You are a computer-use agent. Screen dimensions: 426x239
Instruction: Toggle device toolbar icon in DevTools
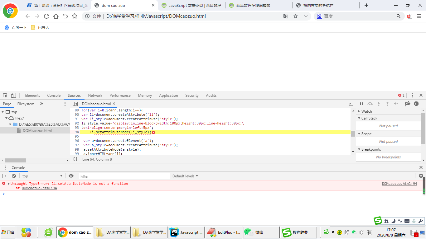(x=13, y=96)
